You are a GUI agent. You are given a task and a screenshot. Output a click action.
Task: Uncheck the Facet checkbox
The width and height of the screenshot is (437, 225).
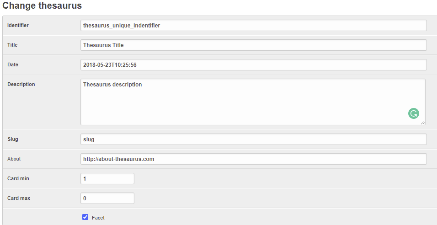[85, 217]
